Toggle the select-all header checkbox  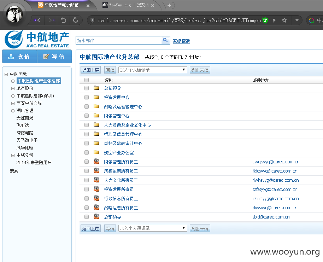click(x=87, y=80)
